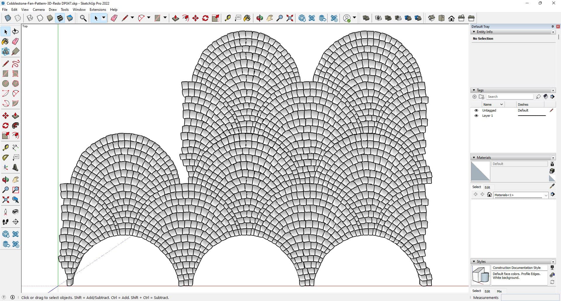Toggle visibility of Layer 1

tap(476, 116)
